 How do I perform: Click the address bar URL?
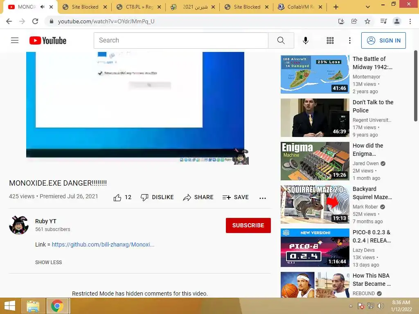click(106, 21)
